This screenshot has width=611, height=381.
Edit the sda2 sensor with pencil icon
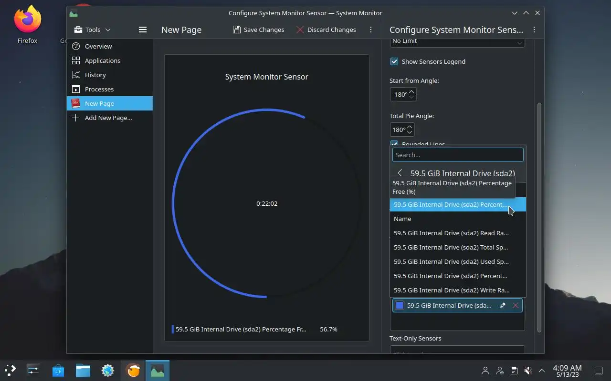tap(502, 305)
